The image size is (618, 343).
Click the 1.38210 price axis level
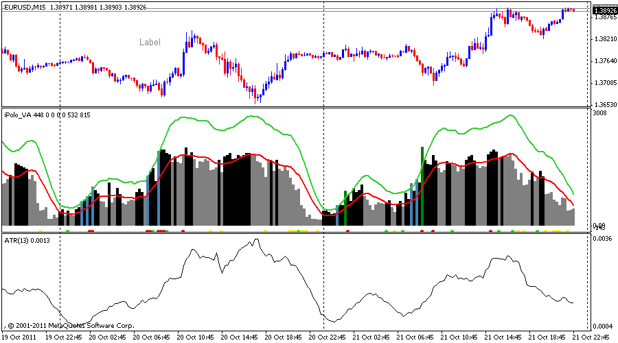[x=604, y=39]
